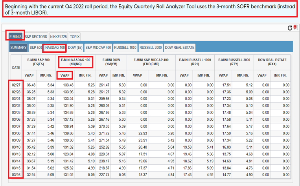
Task: Switch to the NIKKEI 225 tab
Action: pos(58,37)
